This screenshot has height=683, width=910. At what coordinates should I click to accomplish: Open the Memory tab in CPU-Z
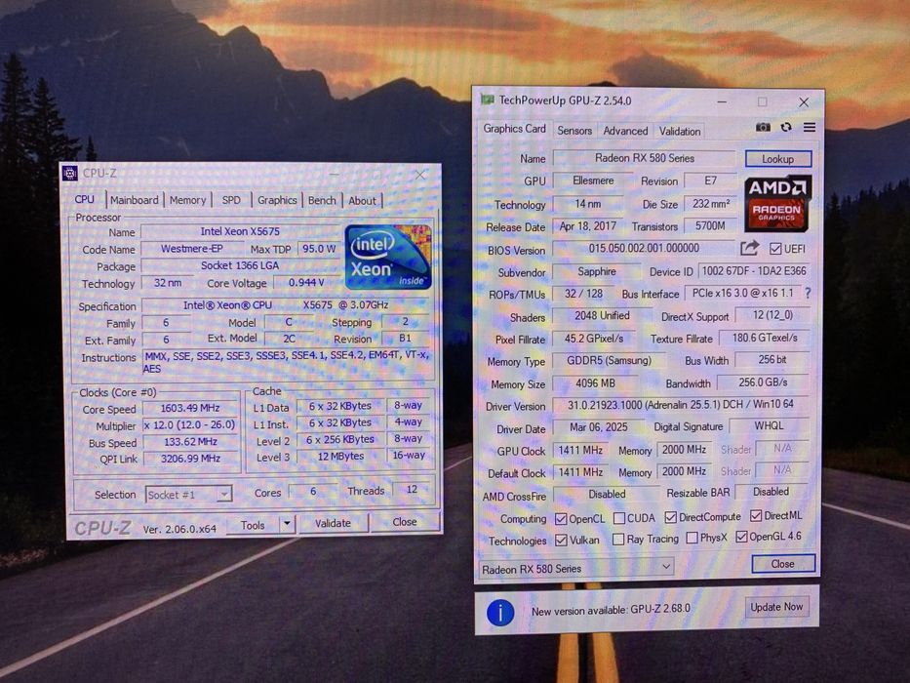click(187, 200)
